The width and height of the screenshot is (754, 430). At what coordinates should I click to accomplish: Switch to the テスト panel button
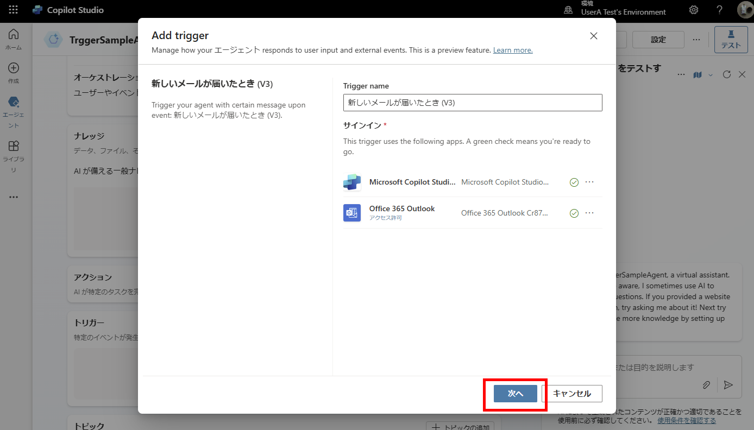pos(731,39)
